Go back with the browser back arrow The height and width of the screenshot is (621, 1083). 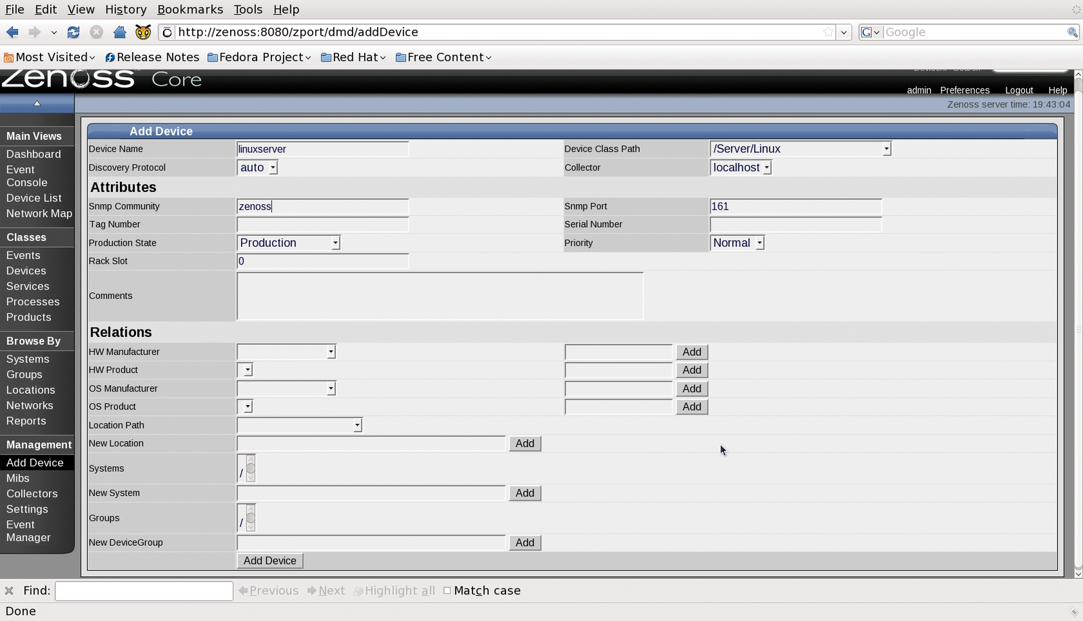click(x=12, y=32)
